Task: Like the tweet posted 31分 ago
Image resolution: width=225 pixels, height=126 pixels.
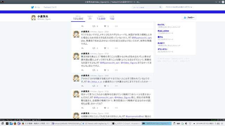Action: pyautogui.click(x=105, y=108)
